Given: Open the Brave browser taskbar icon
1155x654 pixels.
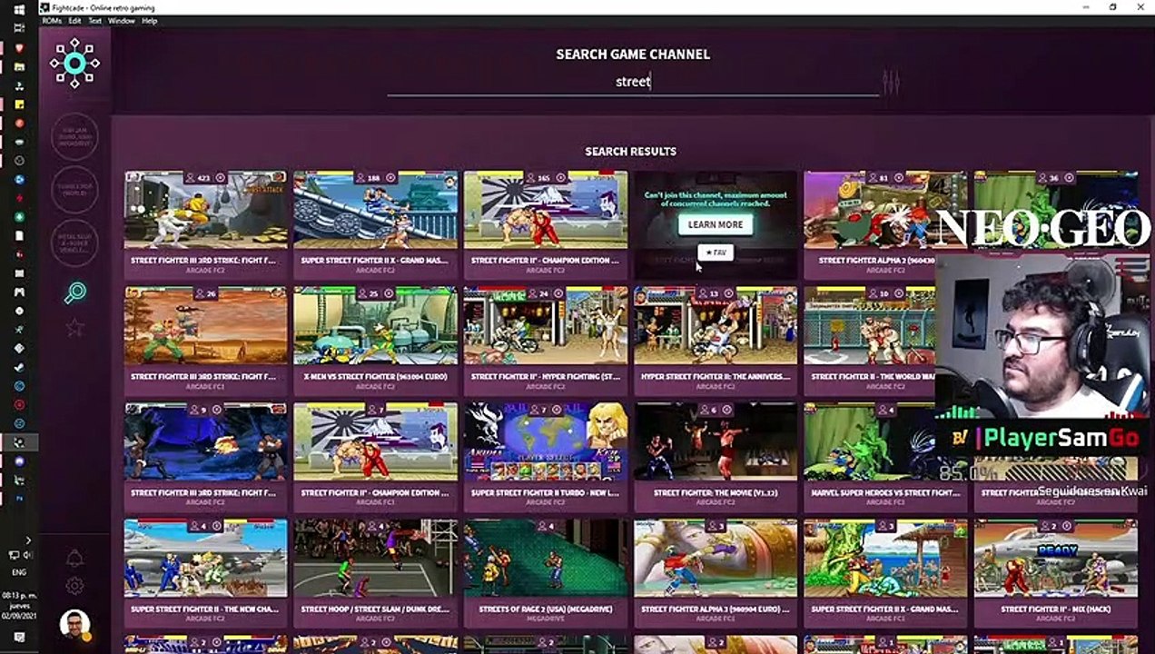Looking at the screenshot, I should coord(19,47).
